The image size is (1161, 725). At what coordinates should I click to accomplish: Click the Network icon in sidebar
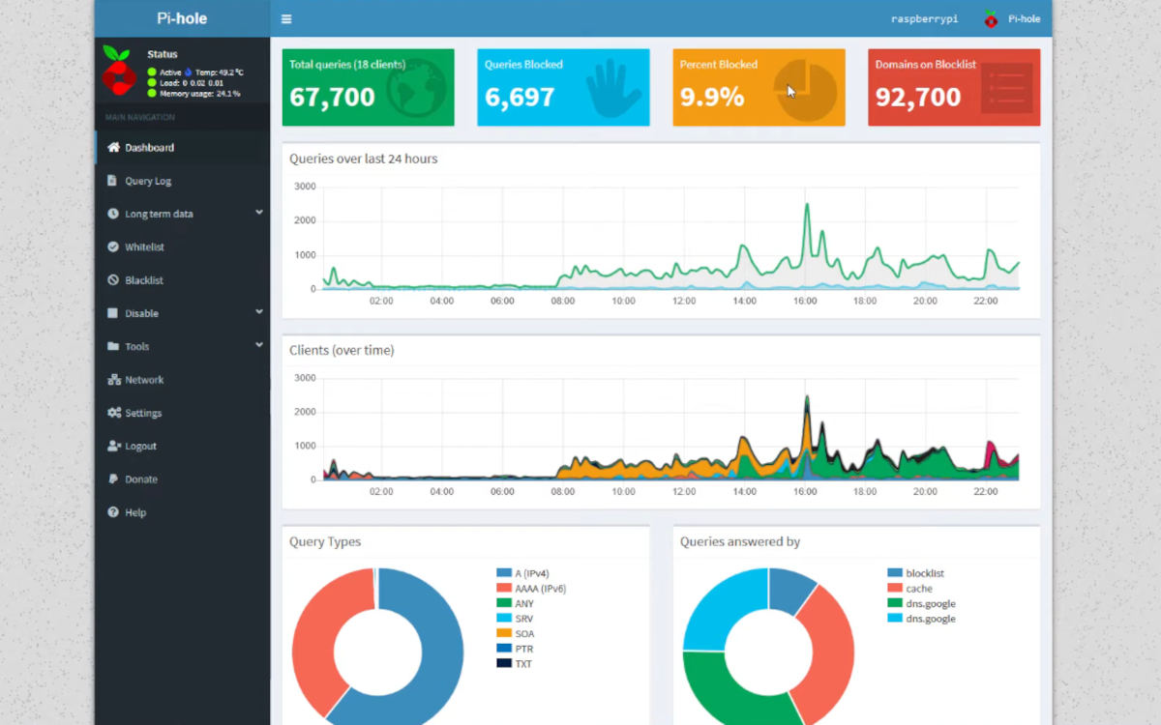[x=114, y=380]
